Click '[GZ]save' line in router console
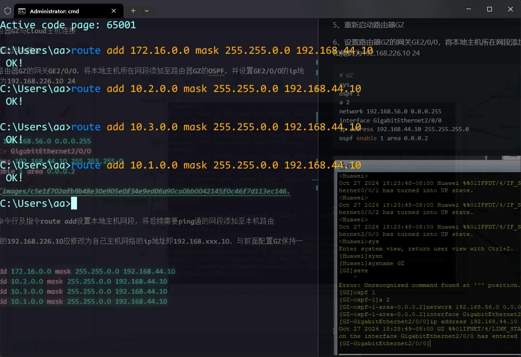 (x=353, y=270)
